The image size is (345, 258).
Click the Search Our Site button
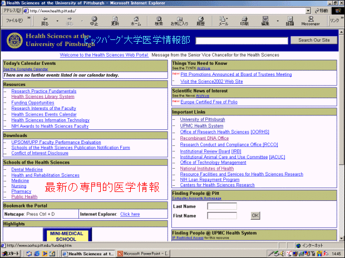314,40
